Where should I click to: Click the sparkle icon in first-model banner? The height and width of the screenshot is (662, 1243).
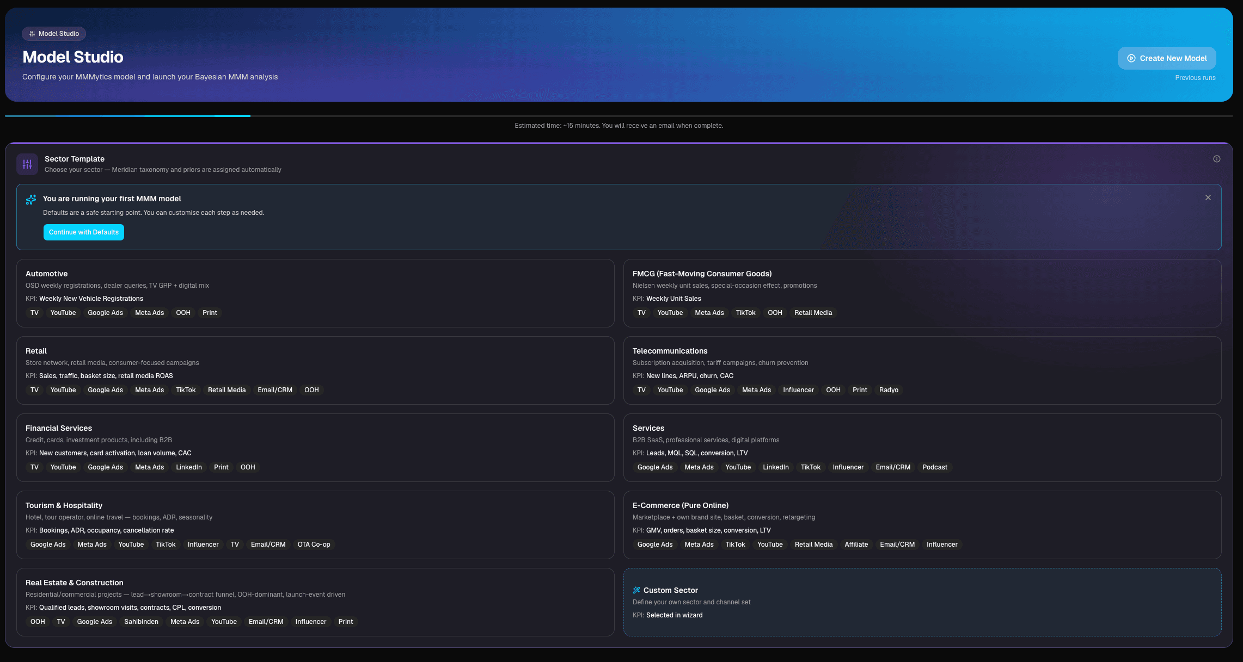pyautogui.click(x=31, y=200)
